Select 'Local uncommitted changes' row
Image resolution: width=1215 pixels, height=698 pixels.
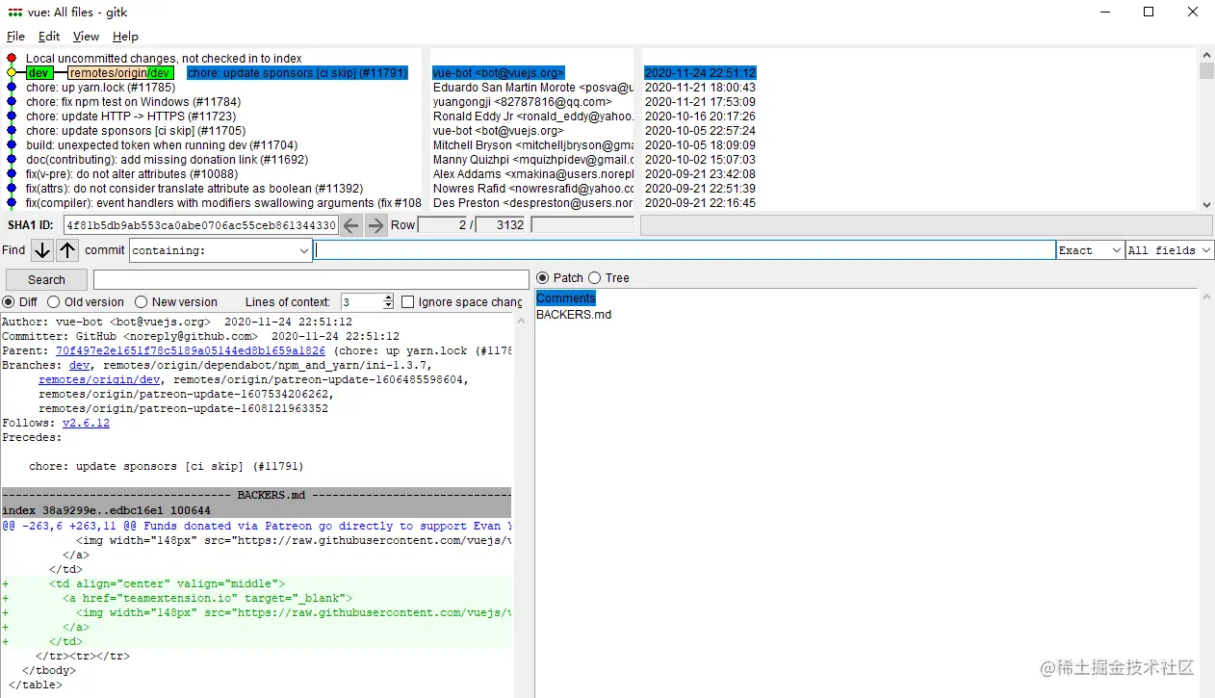pos(164,59)
